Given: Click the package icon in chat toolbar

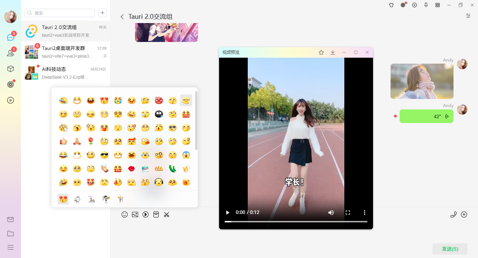Looking at the screenshot, I should (156, 215).
